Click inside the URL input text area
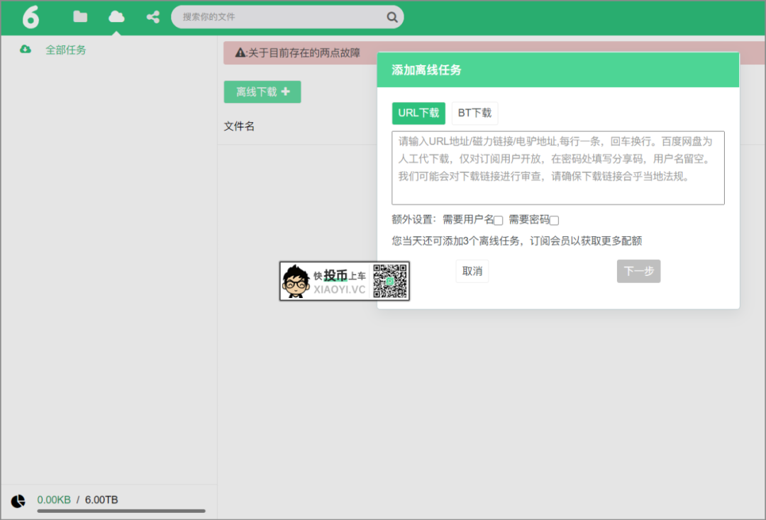This screenshot has width=766, height=520. [557, 167]
